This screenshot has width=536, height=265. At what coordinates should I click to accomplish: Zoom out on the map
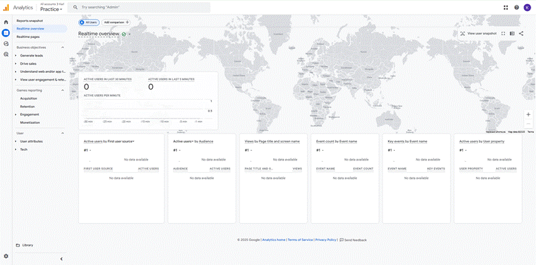click(528, 123)
